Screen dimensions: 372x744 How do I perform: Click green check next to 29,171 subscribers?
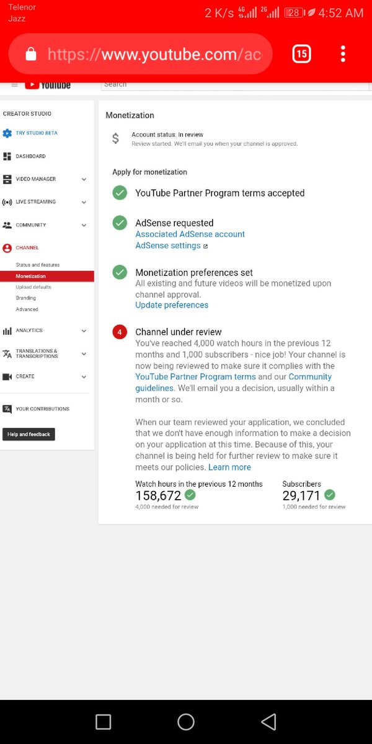click(x=330, y=495)
